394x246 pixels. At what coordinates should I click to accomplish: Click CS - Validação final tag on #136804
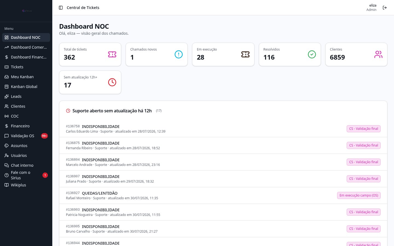(364, 162)
